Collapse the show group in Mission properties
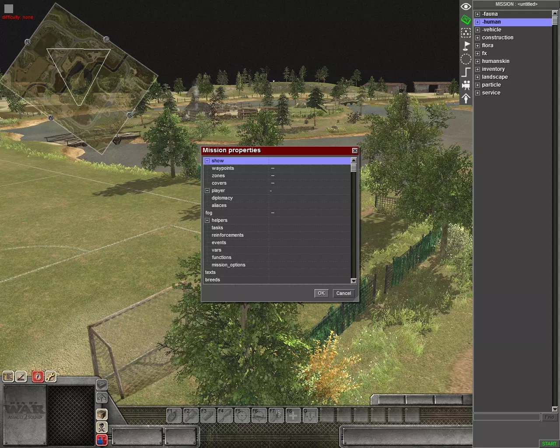Viewport: 560px width, 448px height. [x=207, y=161]
